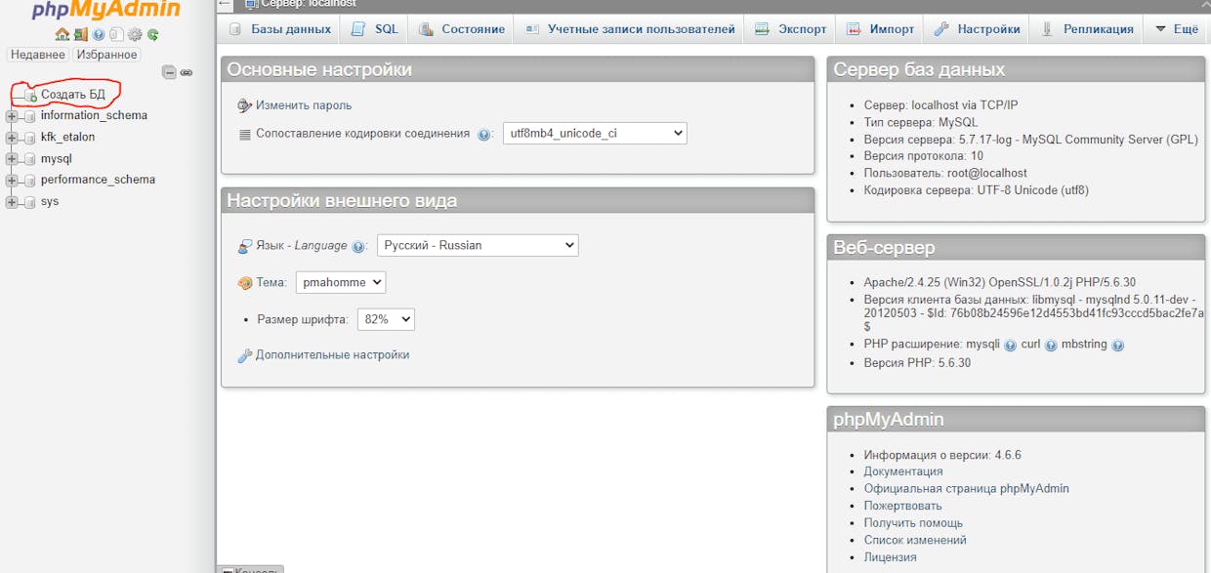Click the help icon after mysqli

(x=1010, y=346)
